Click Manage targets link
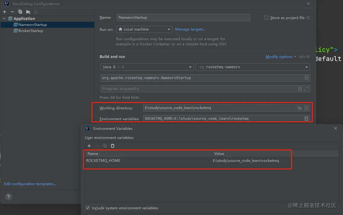343x215 pixels. click(x=191, y=29)
